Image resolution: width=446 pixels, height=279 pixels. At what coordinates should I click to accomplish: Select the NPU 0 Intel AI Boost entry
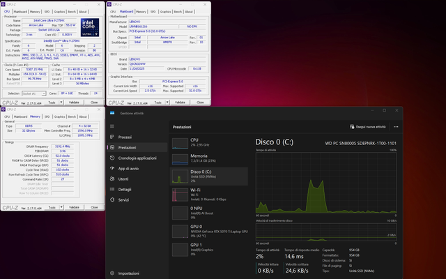209,213
